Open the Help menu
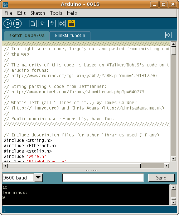 coord(72,13)
